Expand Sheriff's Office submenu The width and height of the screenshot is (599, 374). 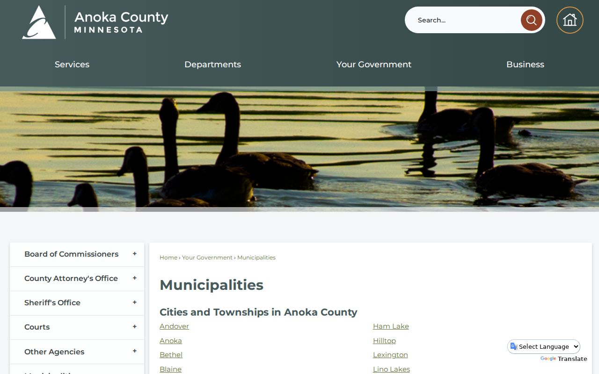(134, 302)
